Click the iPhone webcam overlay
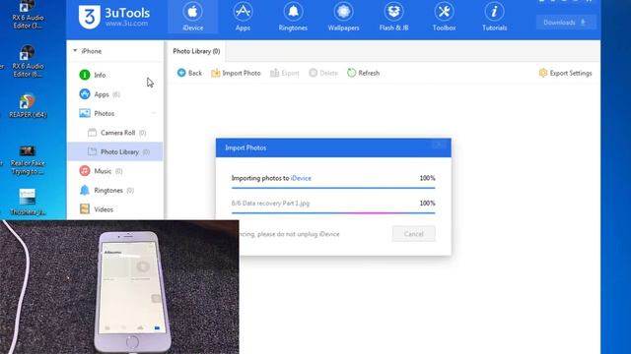Viewport: 631px width, 354px height. (119, 286)
